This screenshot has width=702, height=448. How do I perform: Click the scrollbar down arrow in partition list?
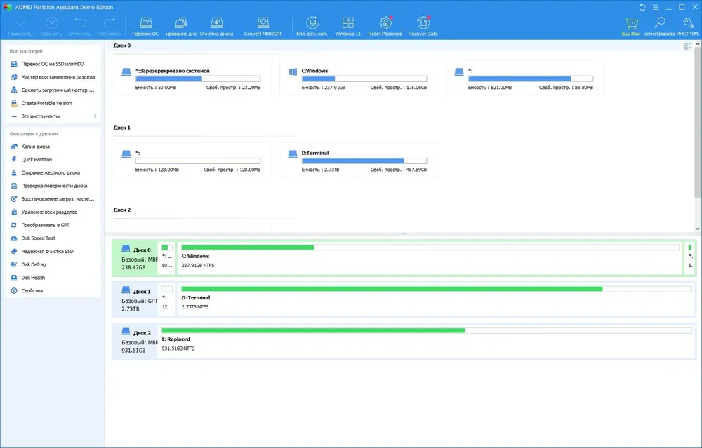click(698, 229)
